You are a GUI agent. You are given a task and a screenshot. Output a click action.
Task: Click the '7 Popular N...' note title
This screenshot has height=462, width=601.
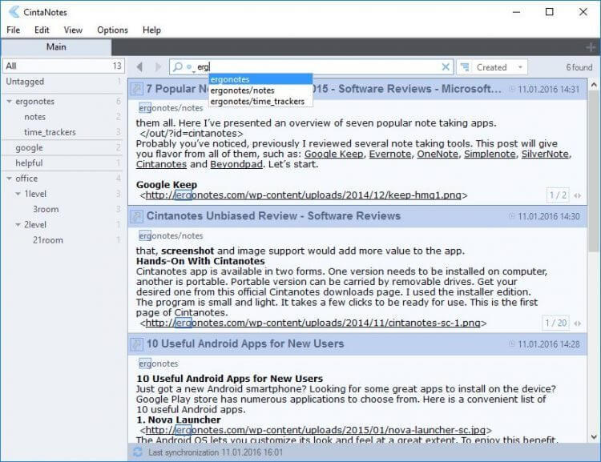click(324, 89)
